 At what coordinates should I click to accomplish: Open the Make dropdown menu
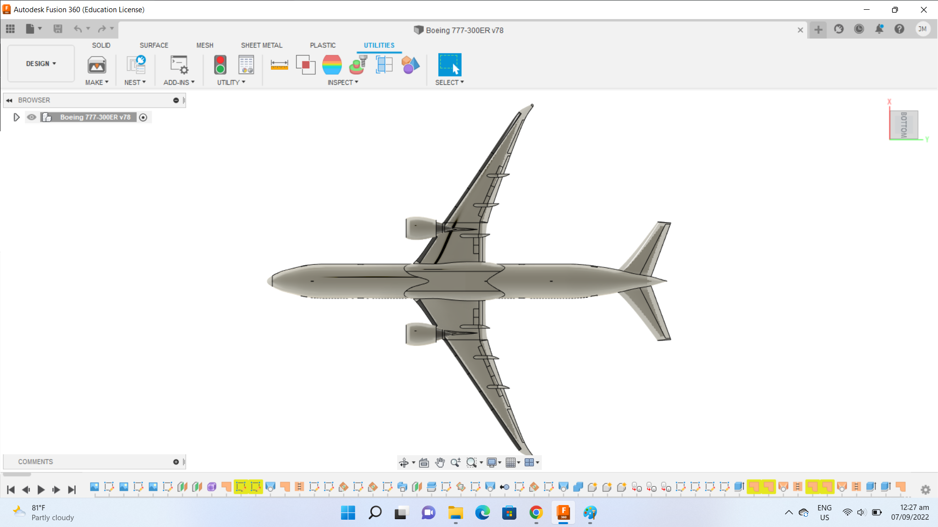(x=97, y=82)
